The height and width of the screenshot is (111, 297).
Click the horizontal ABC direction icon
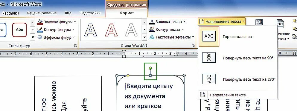[209, 36]
